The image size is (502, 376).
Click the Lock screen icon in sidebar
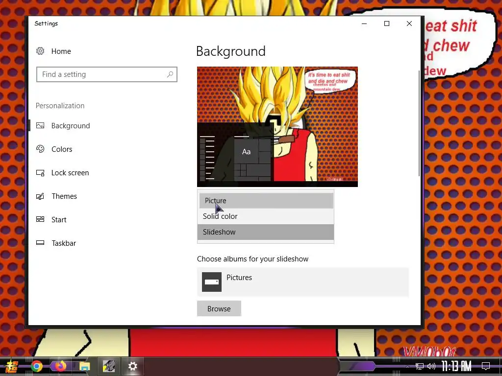click(40, 173)
